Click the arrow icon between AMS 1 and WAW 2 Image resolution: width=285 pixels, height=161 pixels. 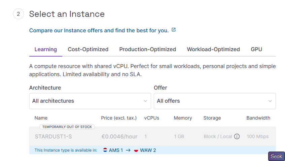(x=128, y=150)
